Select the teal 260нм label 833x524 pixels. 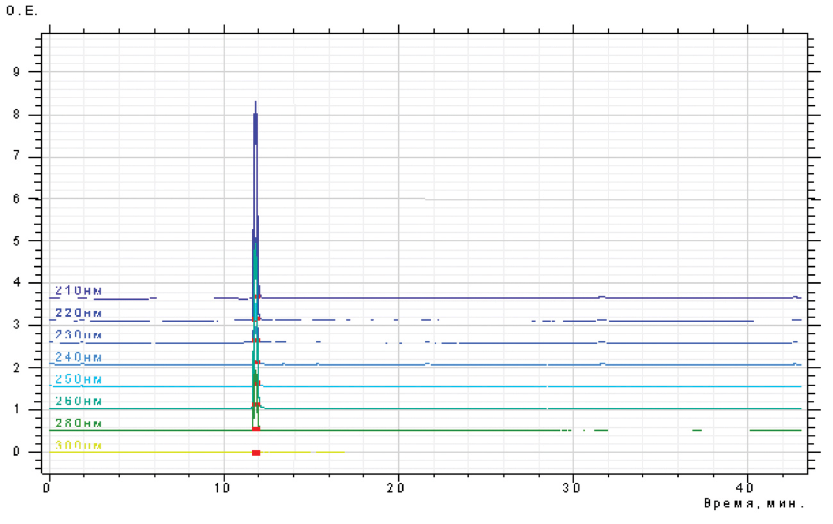tap(78, 401)
